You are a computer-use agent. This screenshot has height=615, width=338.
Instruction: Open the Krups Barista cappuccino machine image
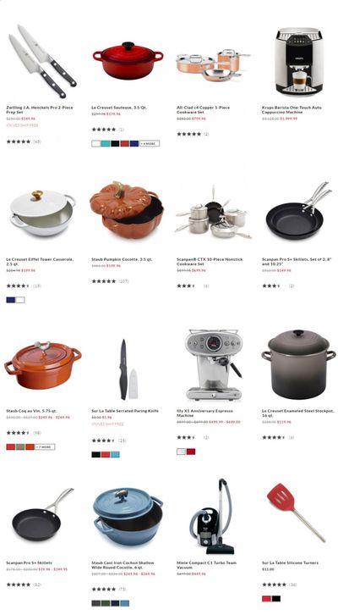coord(299,61)
